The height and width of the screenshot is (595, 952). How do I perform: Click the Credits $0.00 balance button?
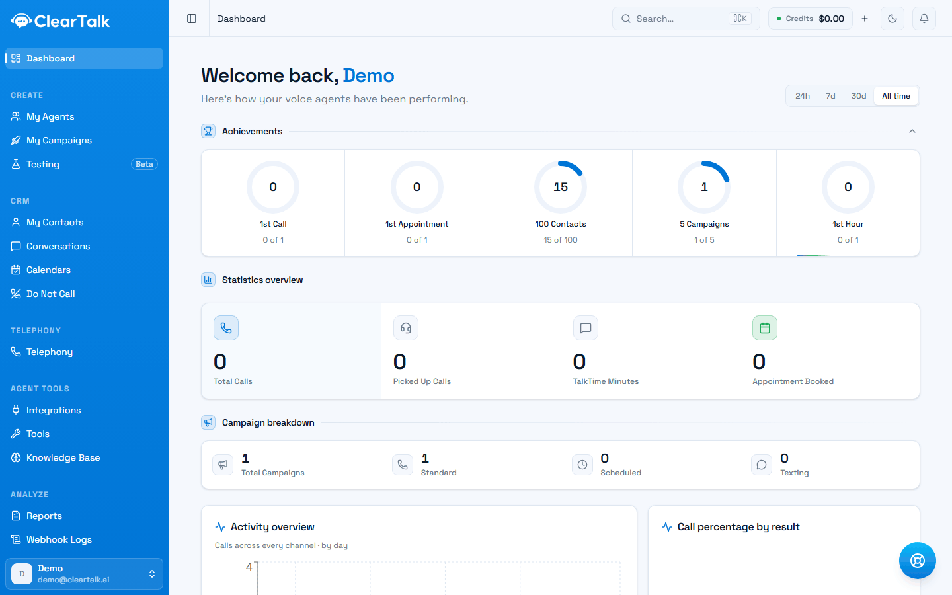click(811, 19)
